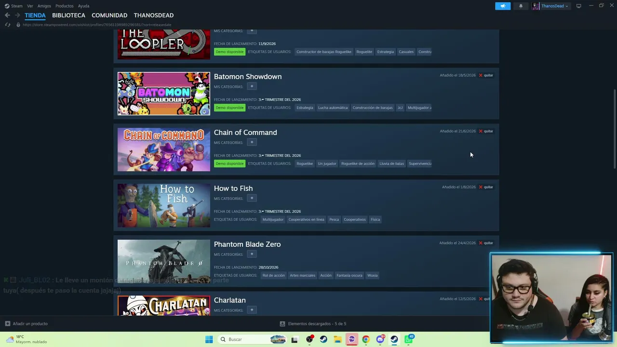Enter Big Picture mode via monitor icon
Viewport: 617px width, 347px height.
point(578,6)
